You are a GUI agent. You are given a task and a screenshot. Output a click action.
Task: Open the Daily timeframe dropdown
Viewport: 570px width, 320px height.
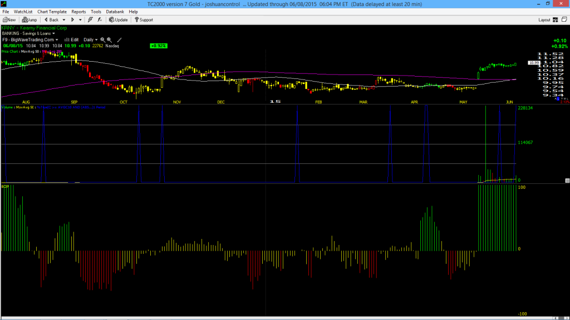pos(91,39)
